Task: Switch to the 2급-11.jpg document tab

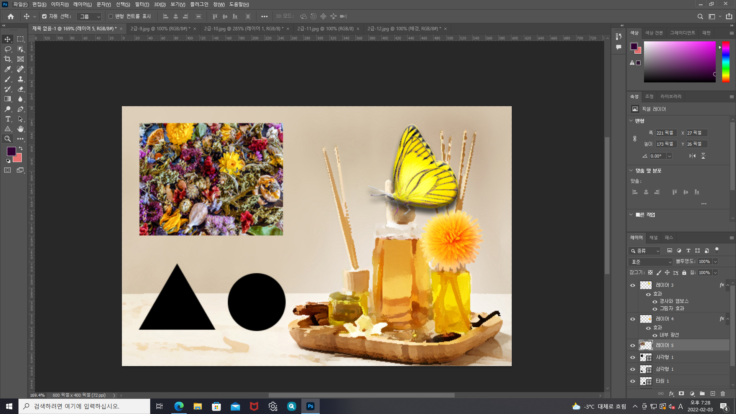Action: pos(325,29)
